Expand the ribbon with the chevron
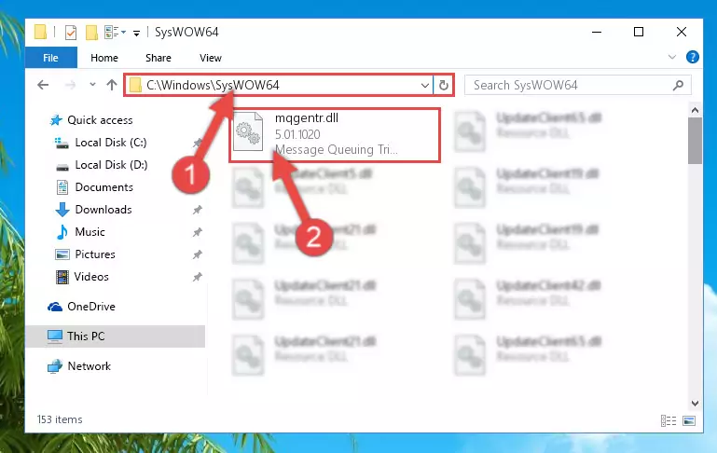The width and height of the screenshot is (717, 453). click(x=671, y=57)
